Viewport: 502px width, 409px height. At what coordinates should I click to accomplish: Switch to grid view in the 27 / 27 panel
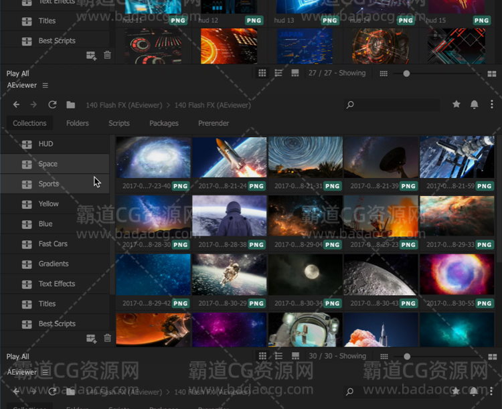(262, 73)
